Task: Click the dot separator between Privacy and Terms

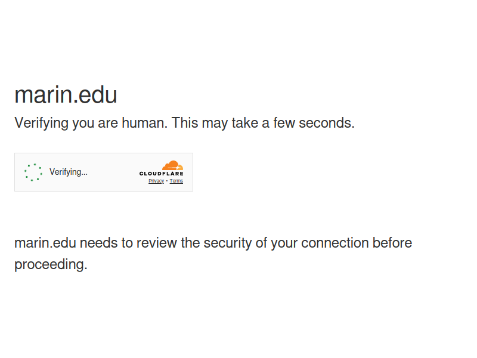Action: (x=167, y=181)
